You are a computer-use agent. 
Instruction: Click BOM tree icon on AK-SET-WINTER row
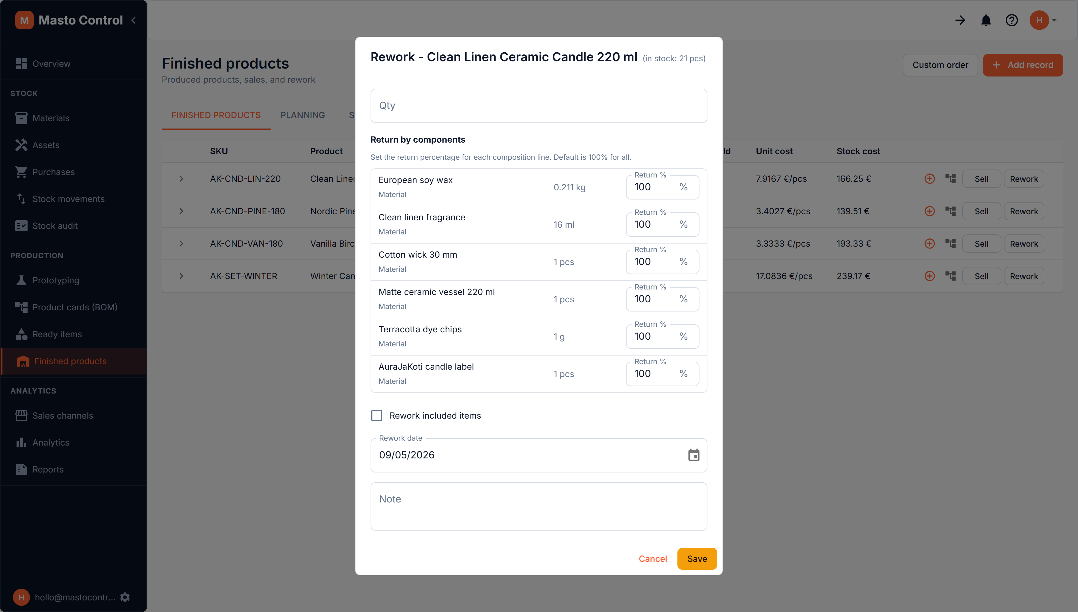951,276
